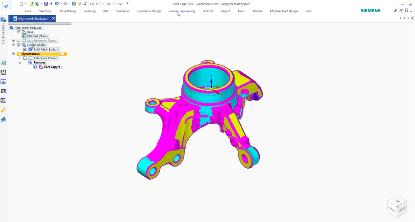Open the Solid Edge application button

[x=6, y=5]
